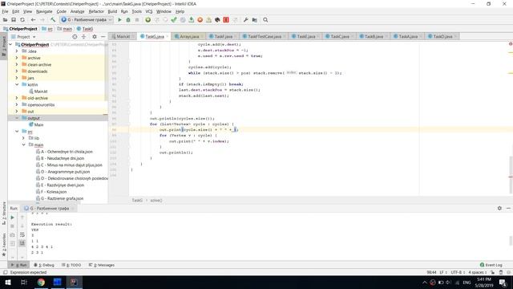Open Project panel gear settings

(95, 37)
